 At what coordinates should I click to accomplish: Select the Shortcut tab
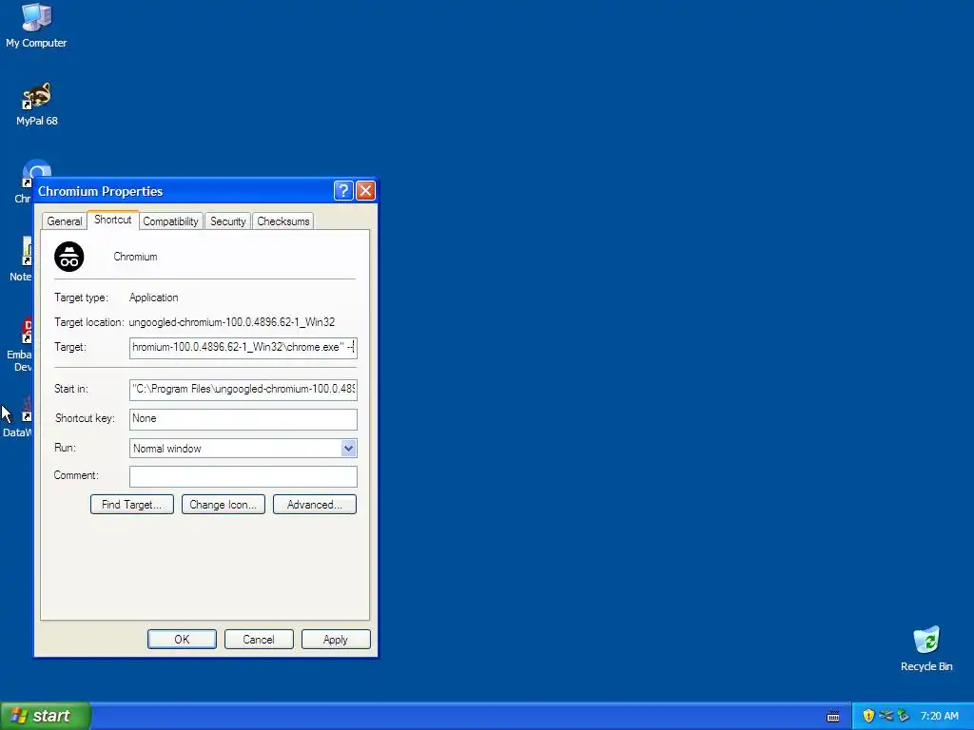pos(112,220)
